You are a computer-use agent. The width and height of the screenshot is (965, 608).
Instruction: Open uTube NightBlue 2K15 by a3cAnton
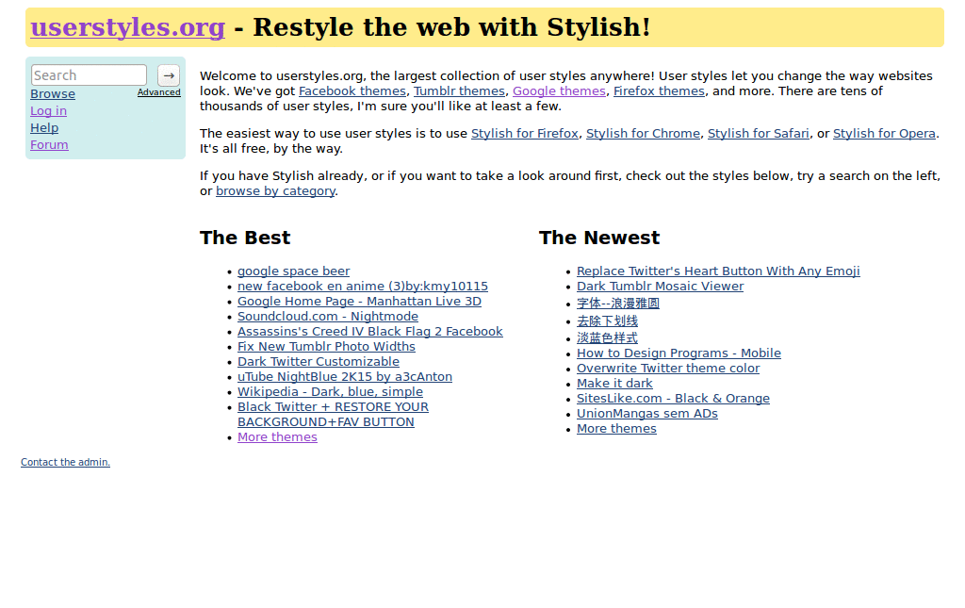(x=345, y=377)
